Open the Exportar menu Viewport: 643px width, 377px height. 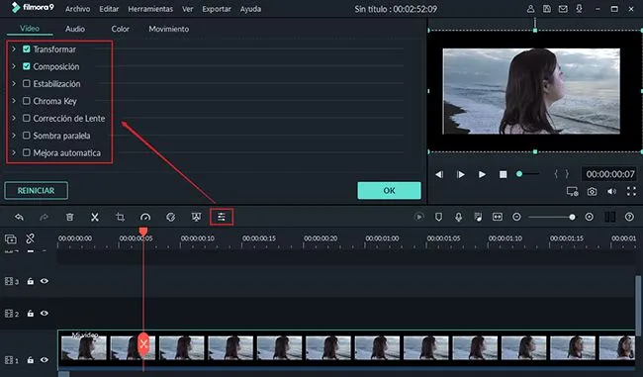tap(216, 9)
